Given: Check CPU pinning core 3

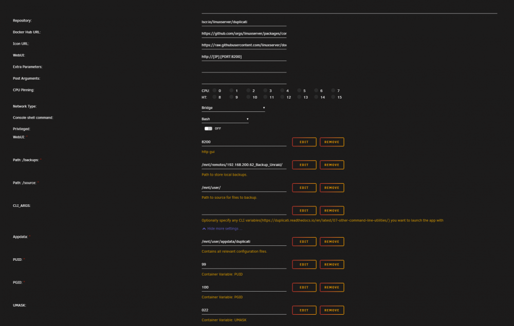Looking at the screenshot, I should (265, 91).
